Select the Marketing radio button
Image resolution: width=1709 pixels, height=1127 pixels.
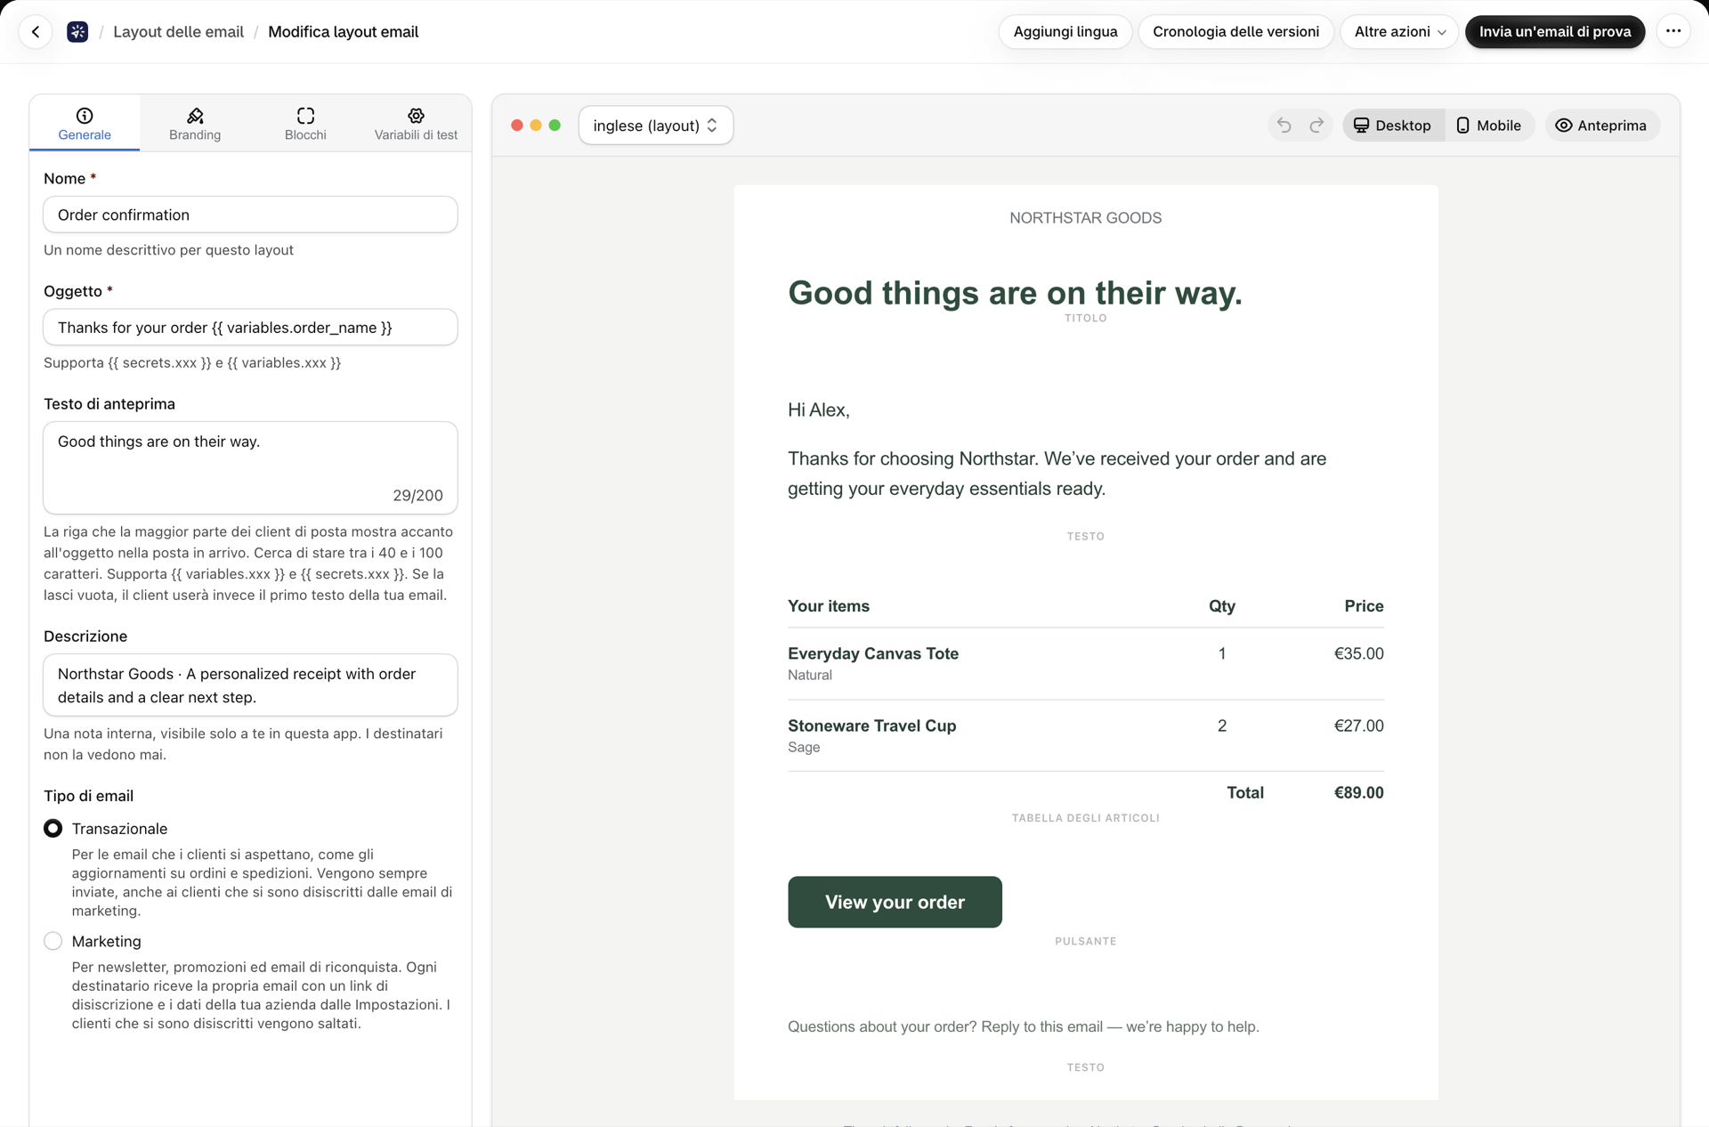pos(53,942)
